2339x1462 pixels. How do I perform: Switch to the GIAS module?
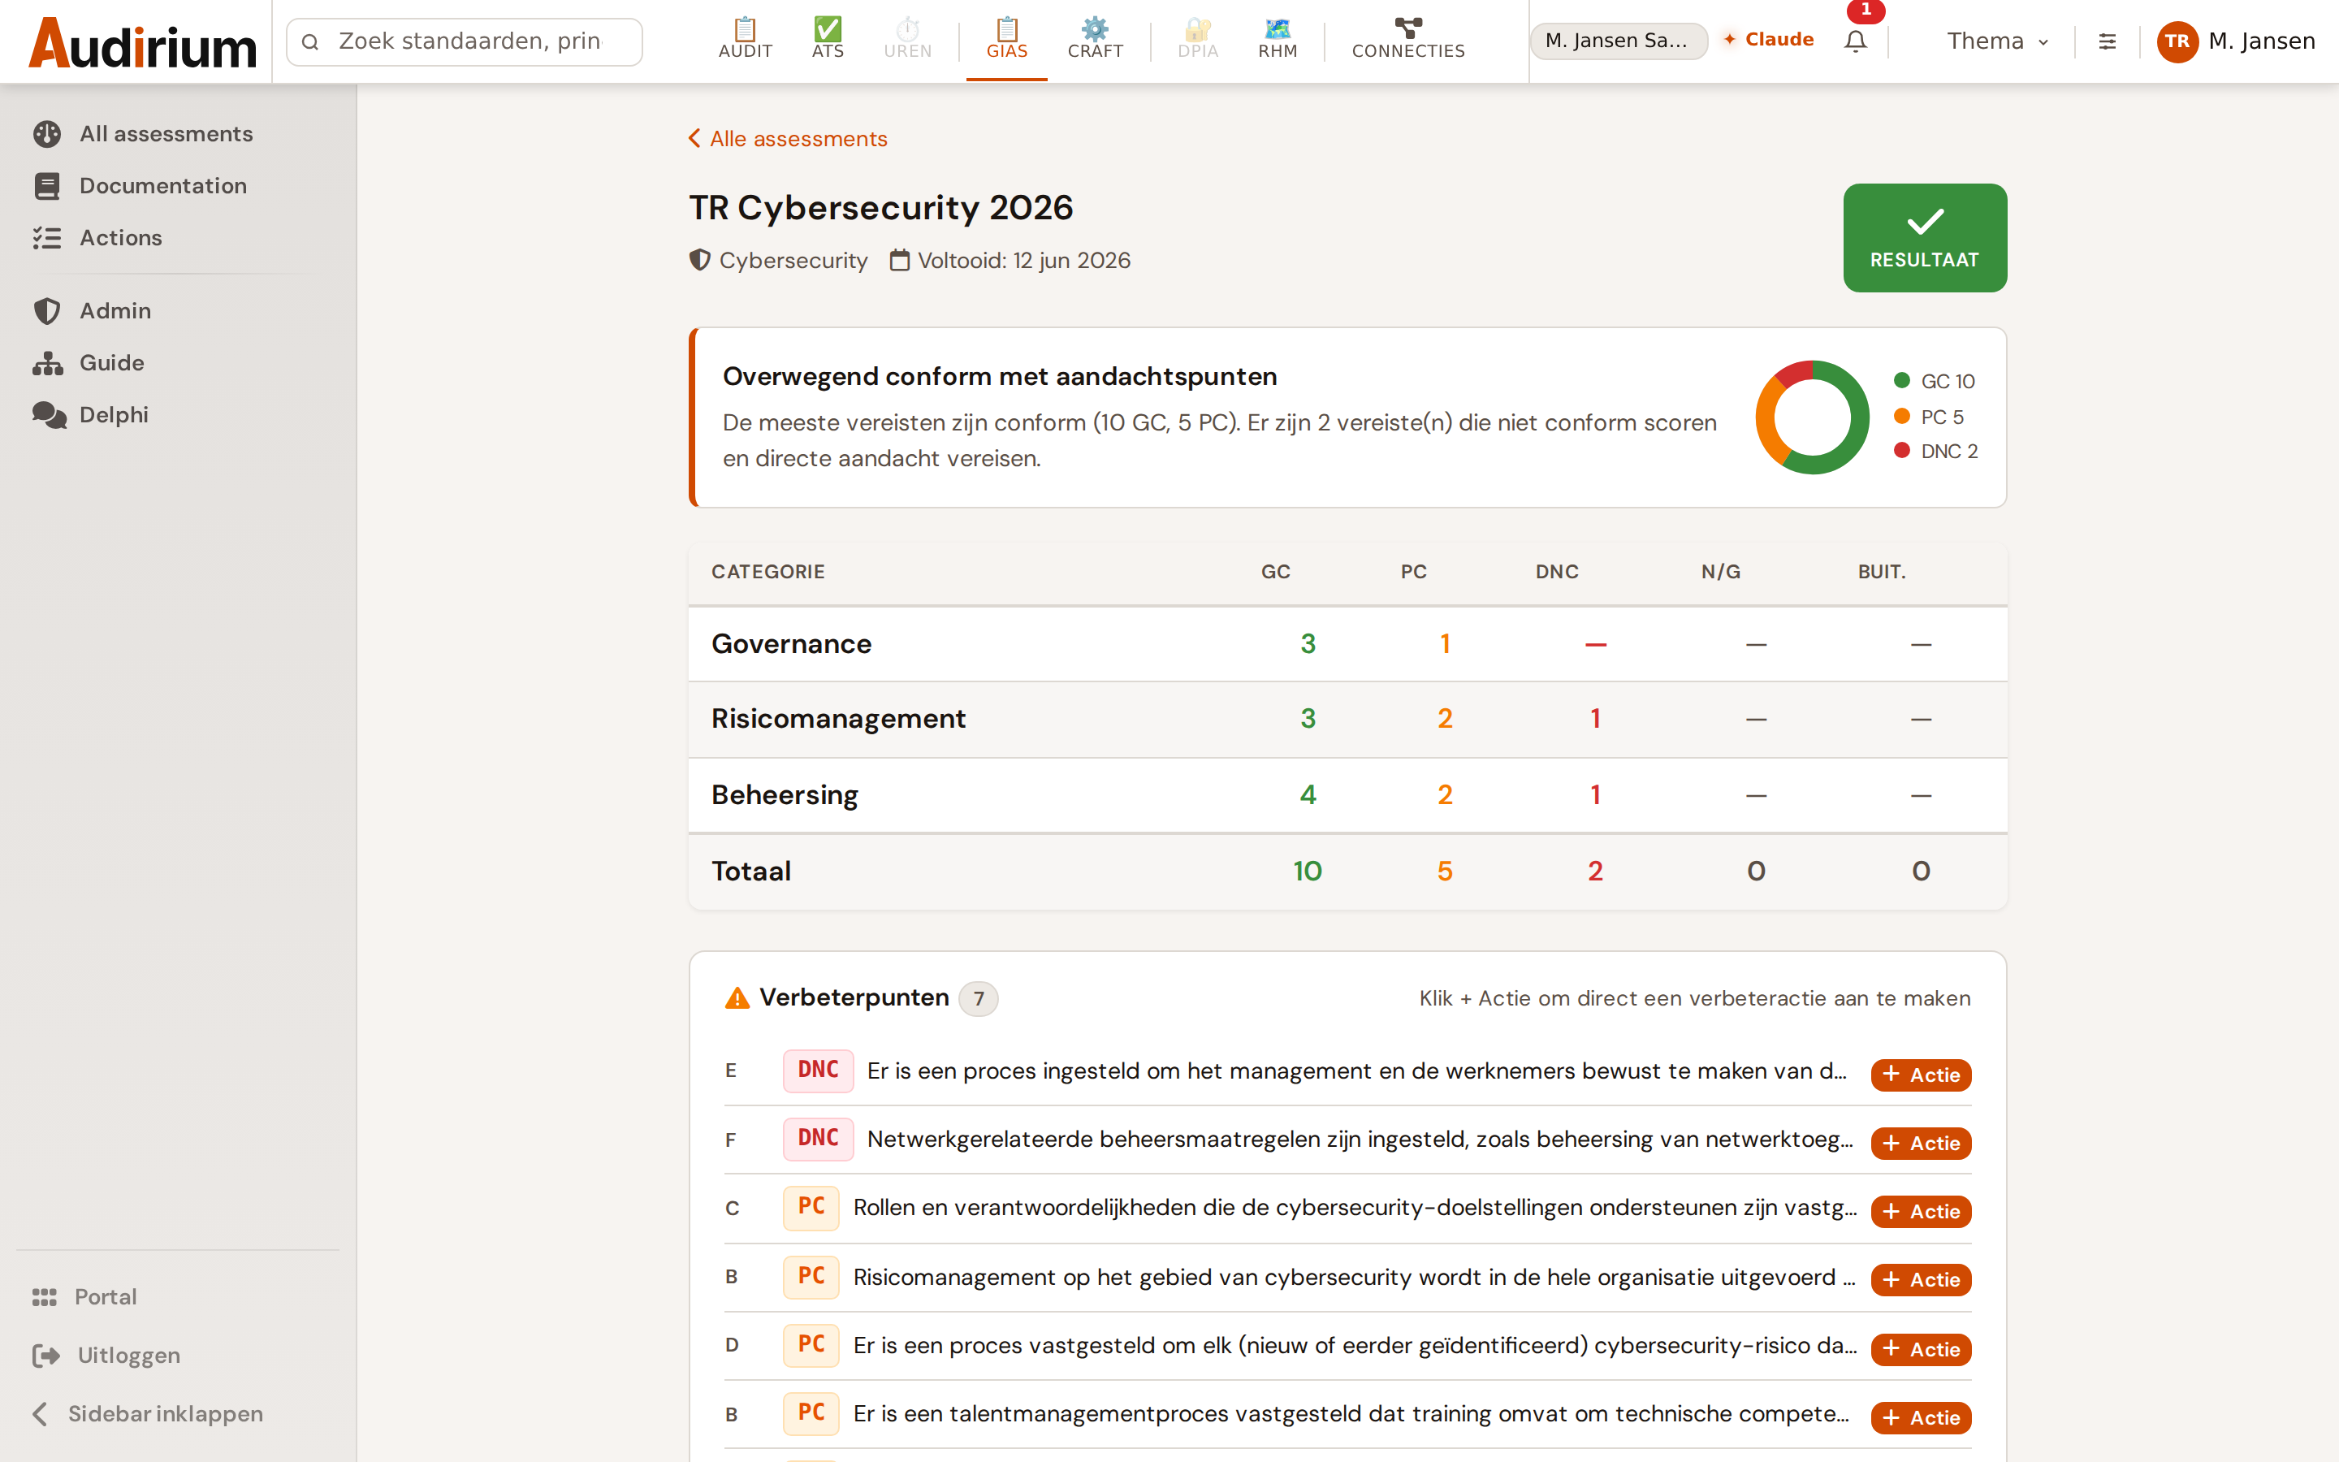(x=1006, y=40)
